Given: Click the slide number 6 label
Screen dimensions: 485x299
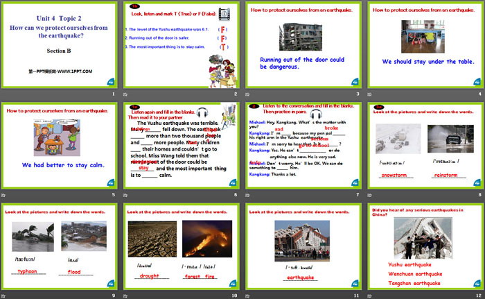Looking at the screenshot, I should click(236, 194).
